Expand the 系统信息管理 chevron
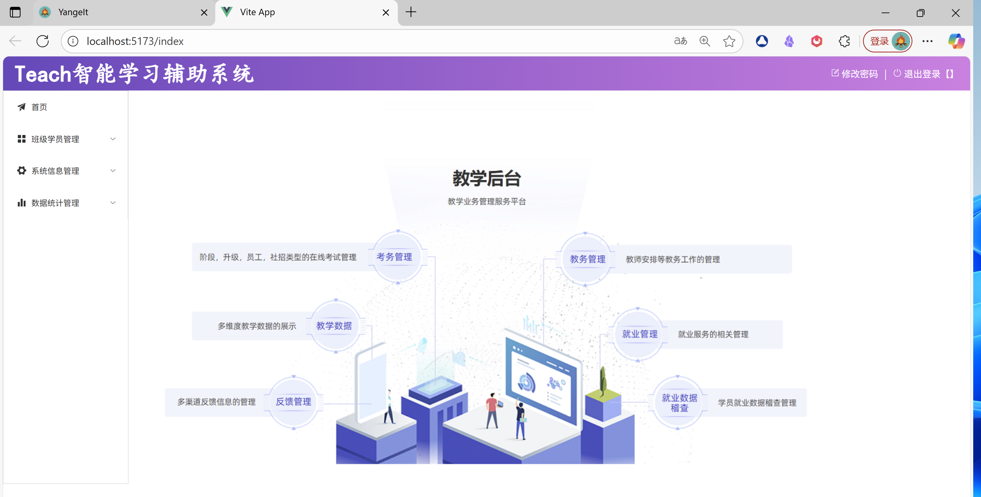Image resolution: width=981 pixels, height=497 pixels. point(113,171)
